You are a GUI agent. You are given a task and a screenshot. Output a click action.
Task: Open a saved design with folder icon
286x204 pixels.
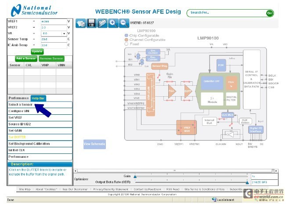tap(102, 23)
